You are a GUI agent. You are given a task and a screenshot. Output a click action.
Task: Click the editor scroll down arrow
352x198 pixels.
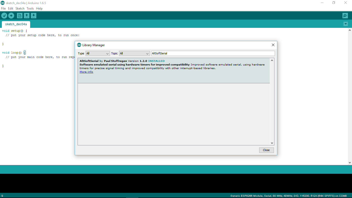350,163
